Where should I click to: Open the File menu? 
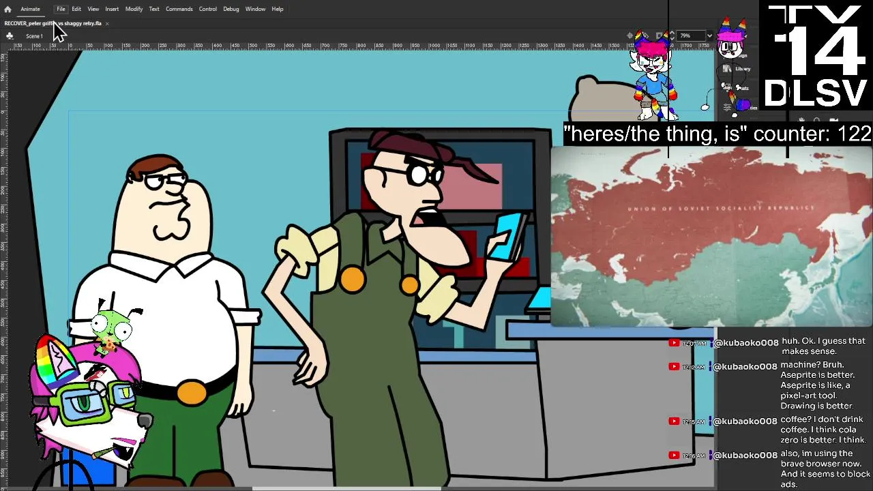tap(61, 9)
